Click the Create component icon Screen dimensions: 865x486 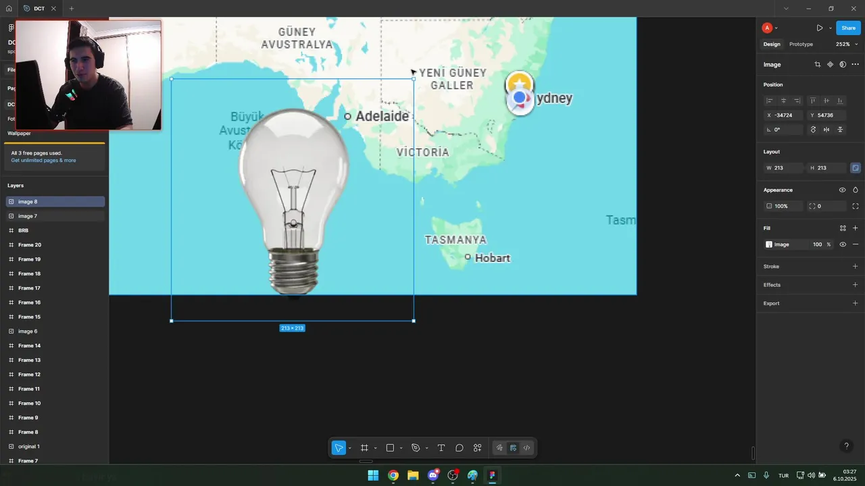[x=831, y=65]
